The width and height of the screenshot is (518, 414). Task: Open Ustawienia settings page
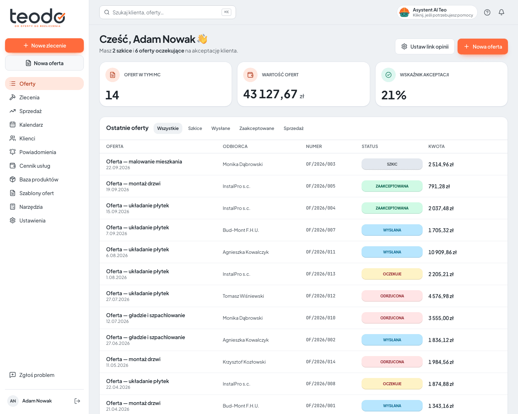(44, 221)
